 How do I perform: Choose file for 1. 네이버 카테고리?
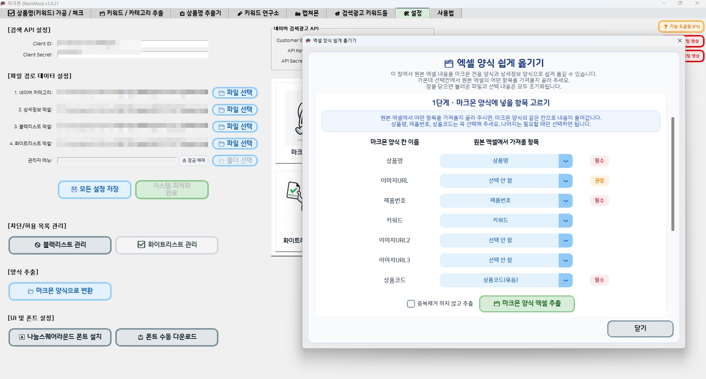click(x=235, y=93)
